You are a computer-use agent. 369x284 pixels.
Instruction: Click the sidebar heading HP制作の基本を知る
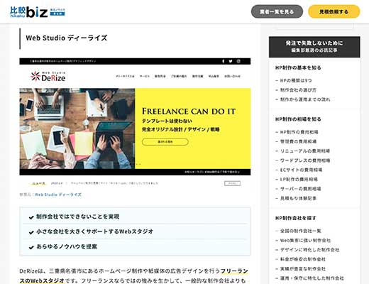298,67
